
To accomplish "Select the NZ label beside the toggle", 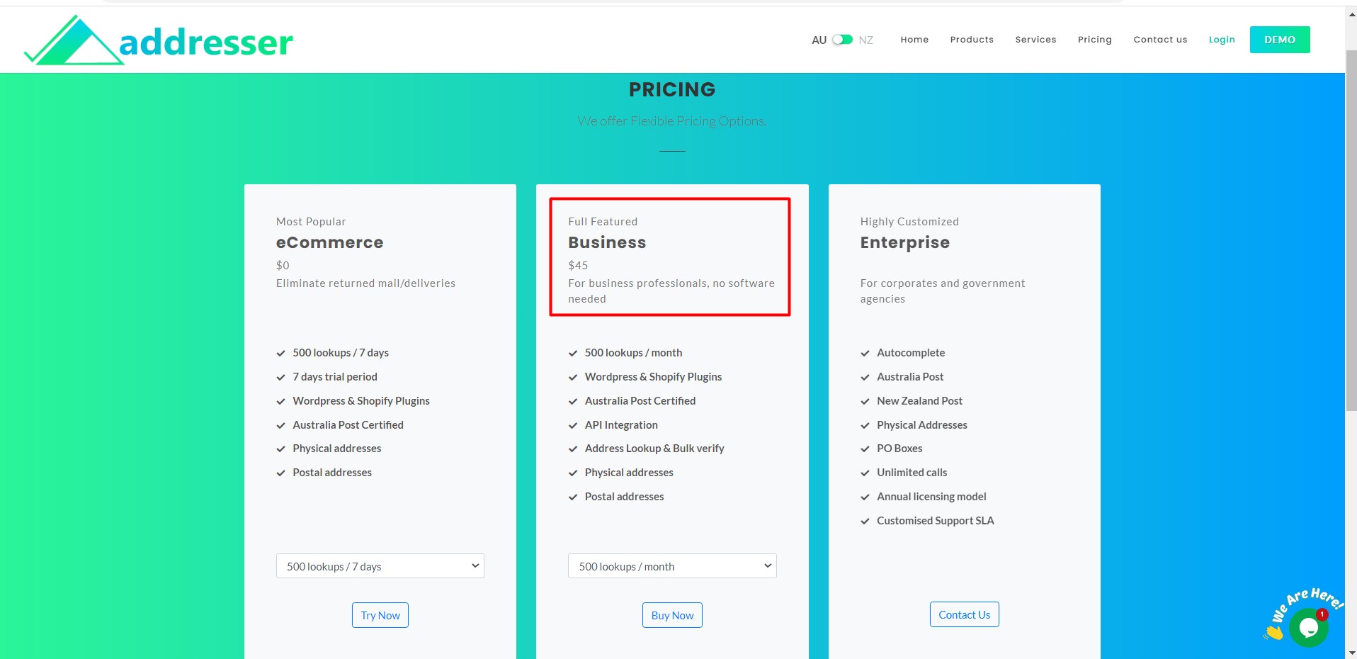I will pos(865,40).
